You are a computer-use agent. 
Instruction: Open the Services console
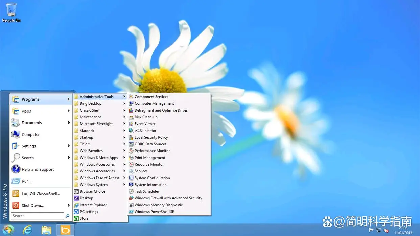click(140, 171)
